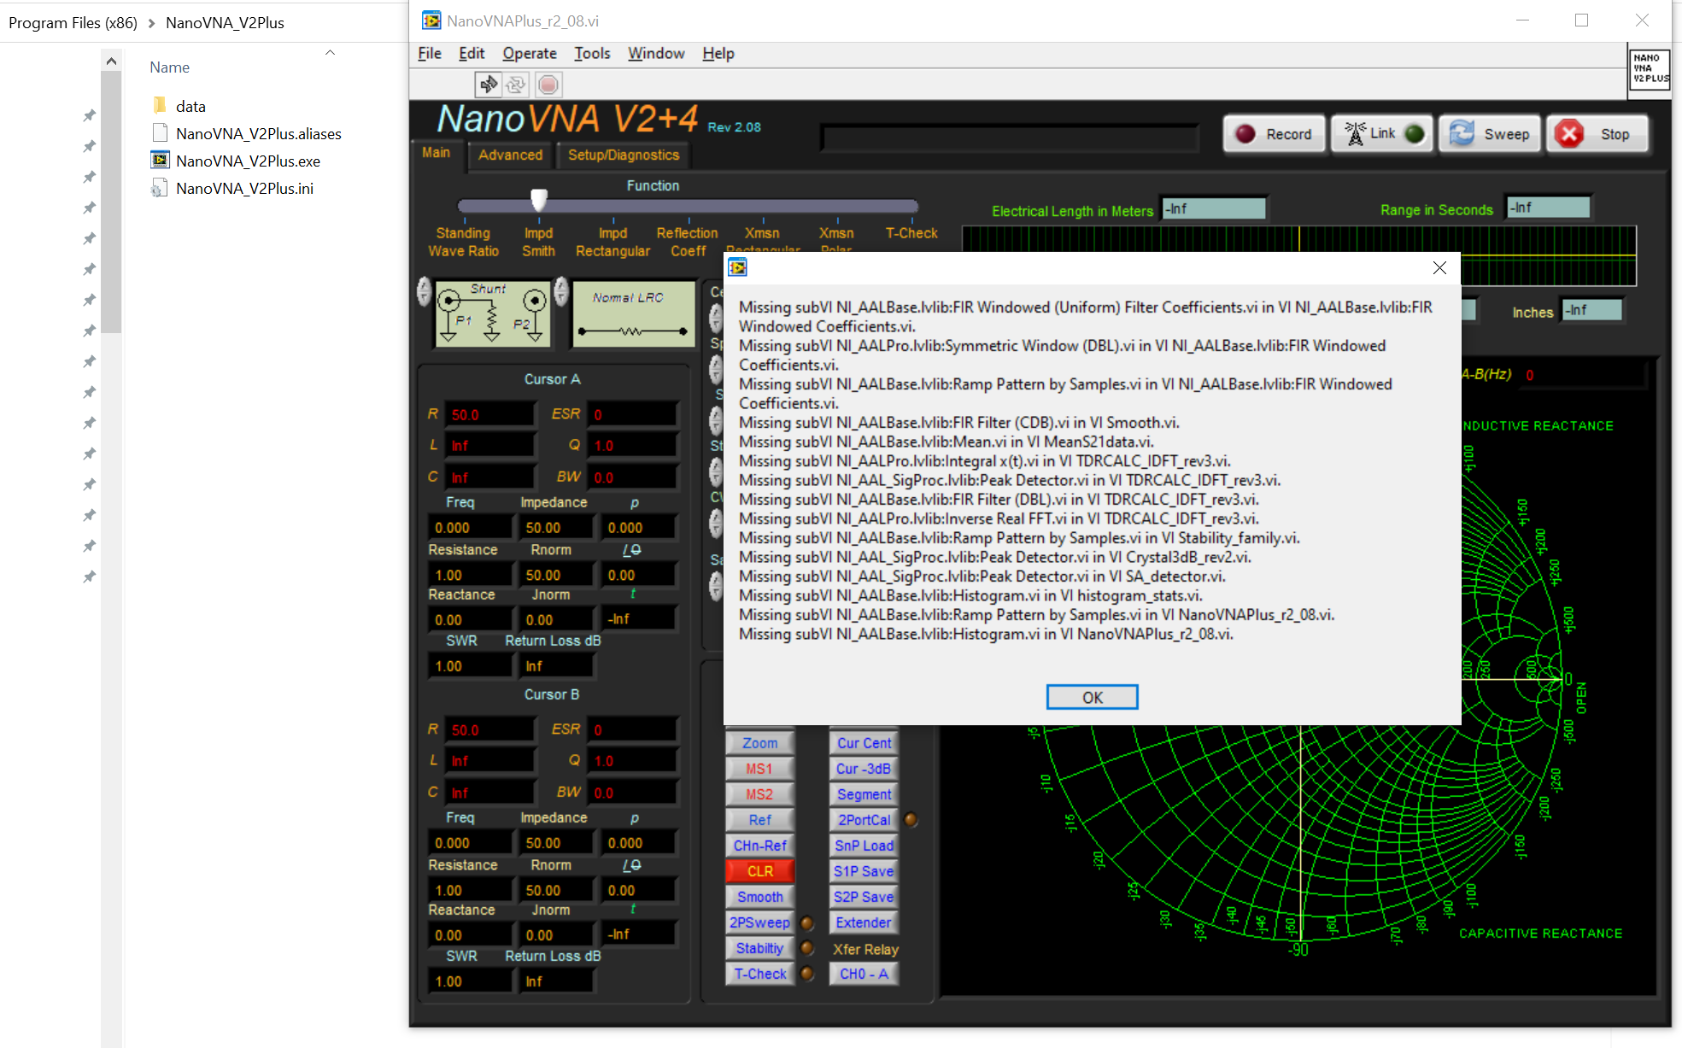Toggle the Smooth button
Screen dimensions: 1682x1048
759,897
